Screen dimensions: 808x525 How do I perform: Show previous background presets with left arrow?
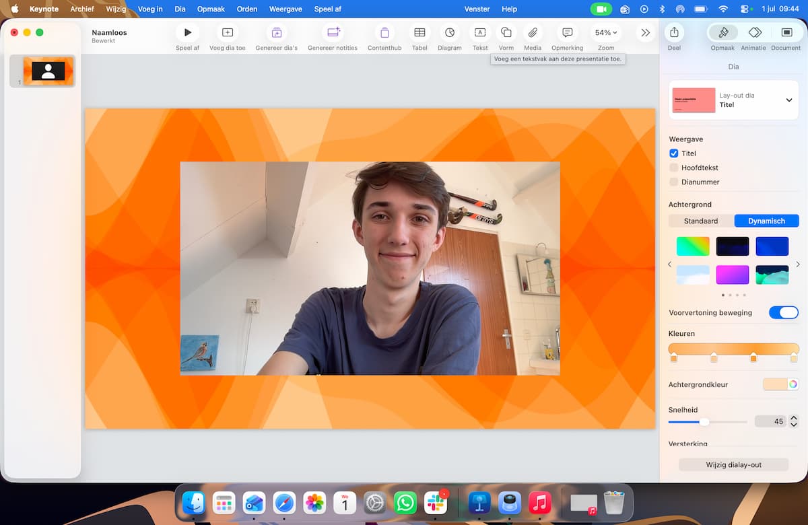point(669,265)
